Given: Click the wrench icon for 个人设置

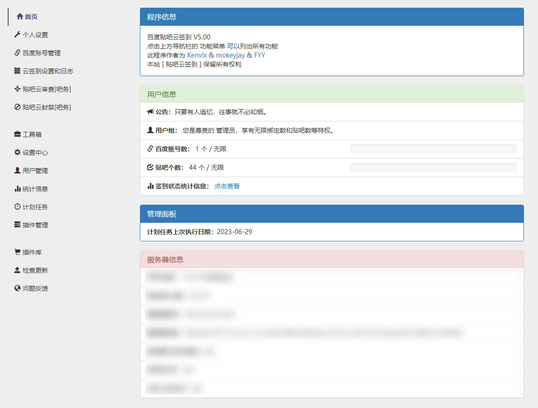Looking at the screenshot, I should tap(17, 35).
